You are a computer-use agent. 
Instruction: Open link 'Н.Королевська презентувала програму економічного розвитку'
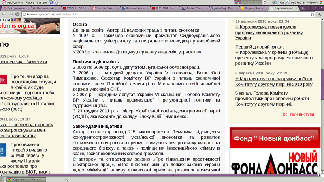(269, 32)
